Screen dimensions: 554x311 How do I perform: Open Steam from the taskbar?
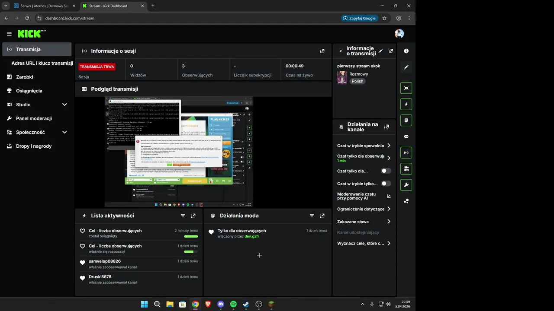tap(246, 304)
